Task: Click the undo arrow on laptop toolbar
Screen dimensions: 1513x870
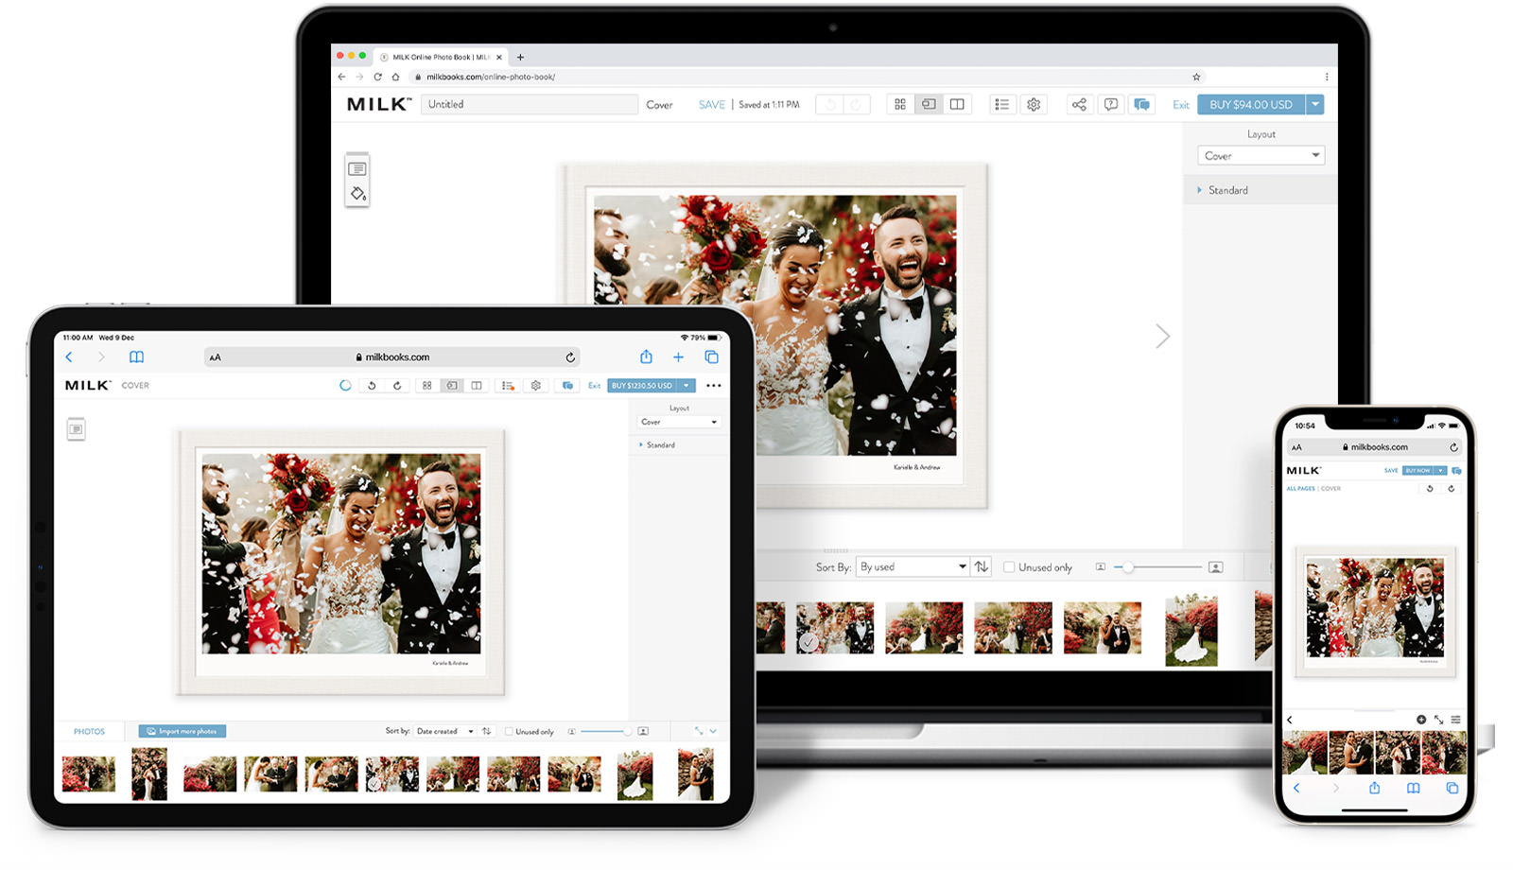Action: (x=830, y=104)
